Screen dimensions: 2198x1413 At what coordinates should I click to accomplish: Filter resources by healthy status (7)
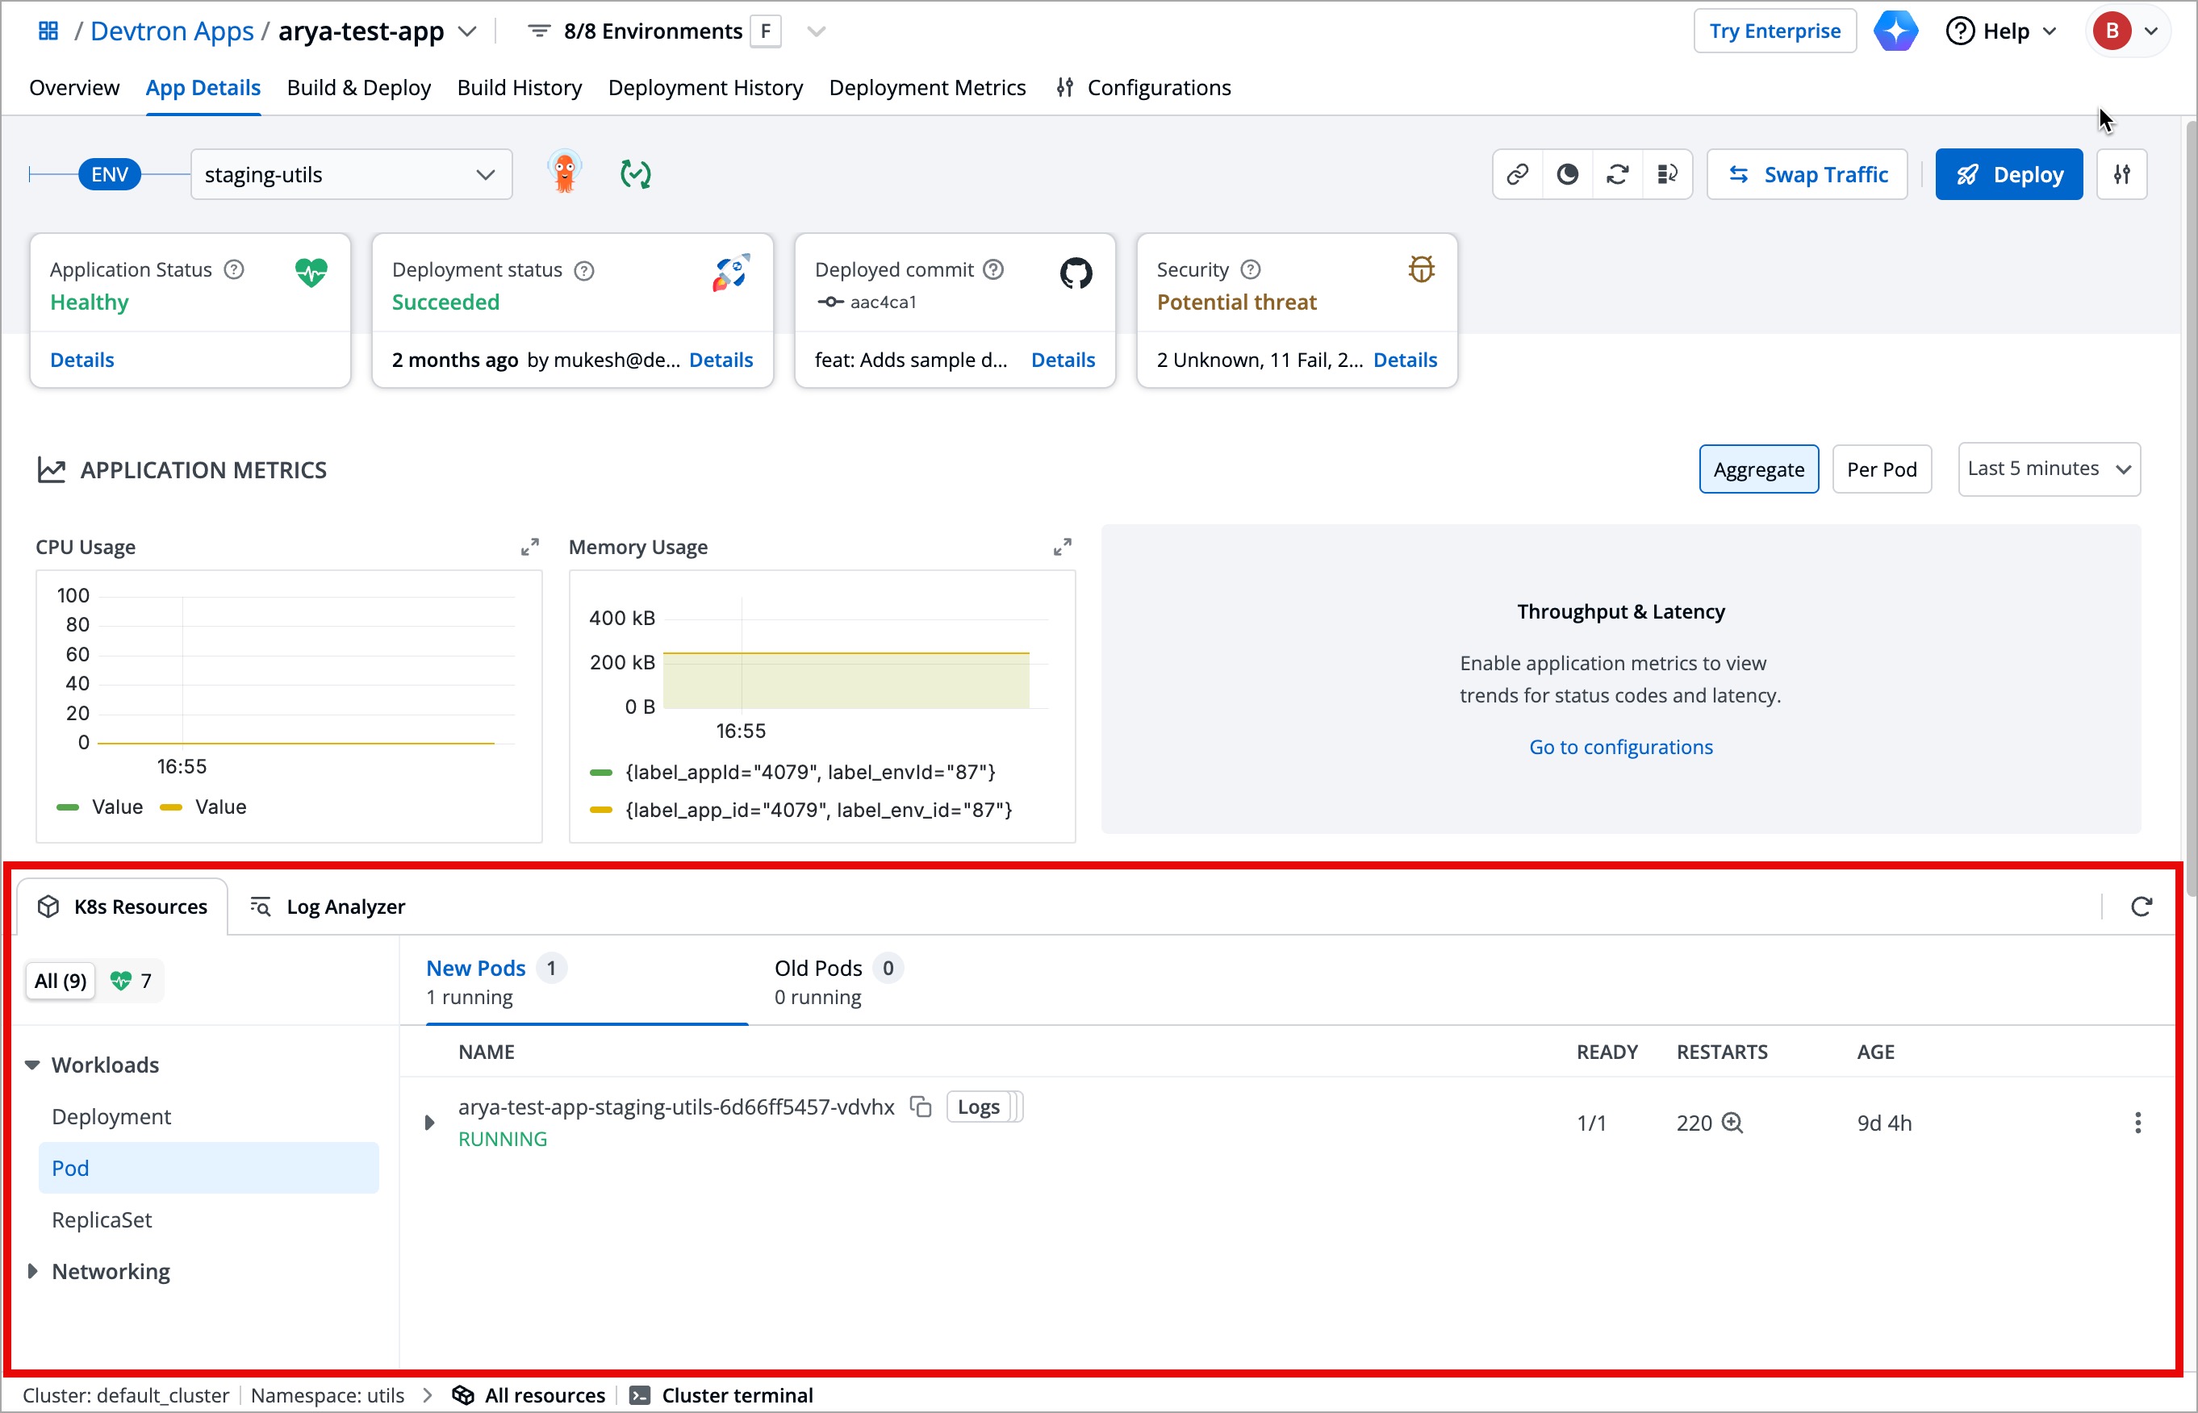[132, 981]
